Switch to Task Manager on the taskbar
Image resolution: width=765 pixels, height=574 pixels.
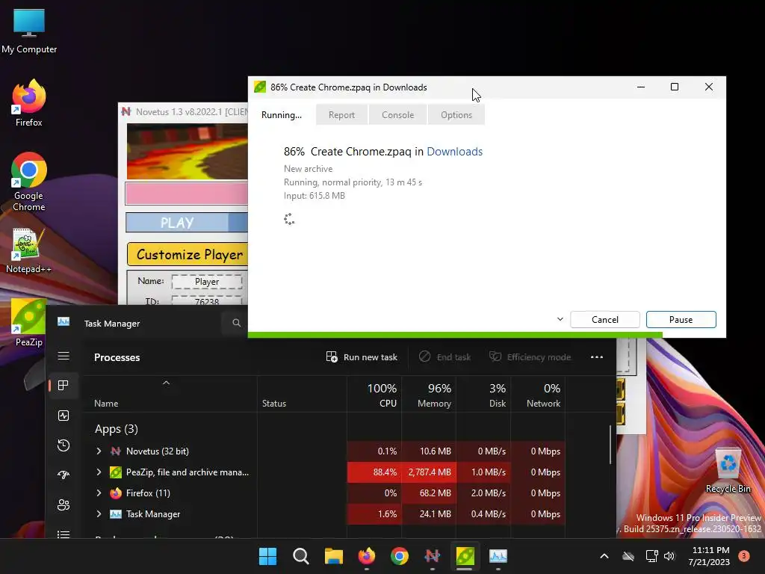click(498, 556)
